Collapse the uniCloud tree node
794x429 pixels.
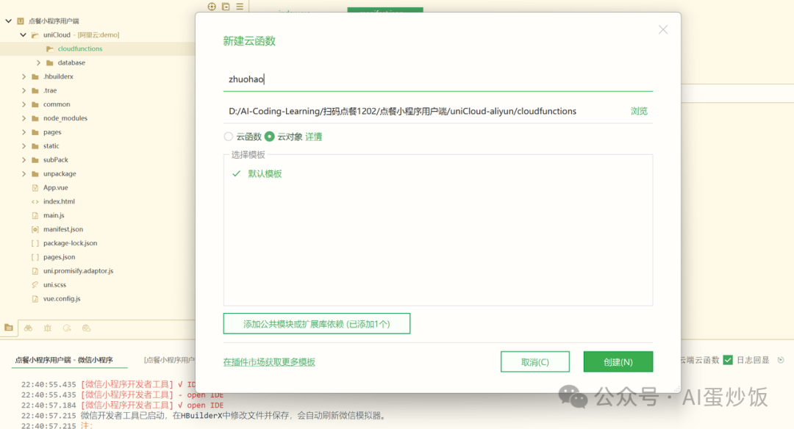click(x=21, y=35)
